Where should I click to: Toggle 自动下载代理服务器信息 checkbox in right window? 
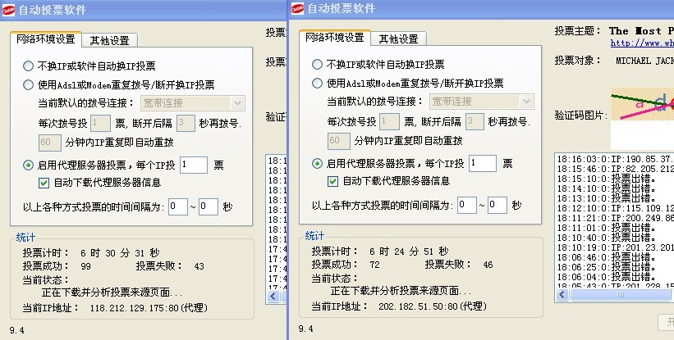(332, 181)
